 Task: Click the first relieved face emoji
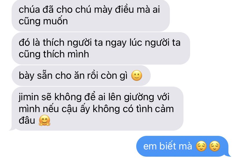click(x=201, y=146)
